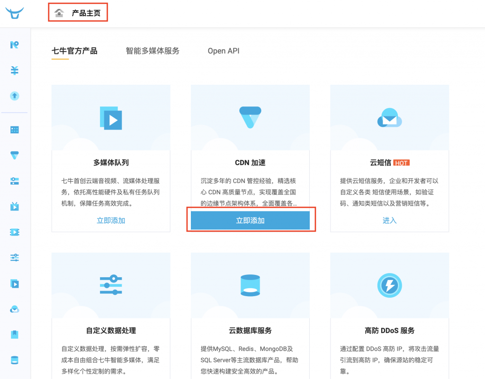
Task: Click the round upload arrow sidebar icon
Action: (15, 96)
